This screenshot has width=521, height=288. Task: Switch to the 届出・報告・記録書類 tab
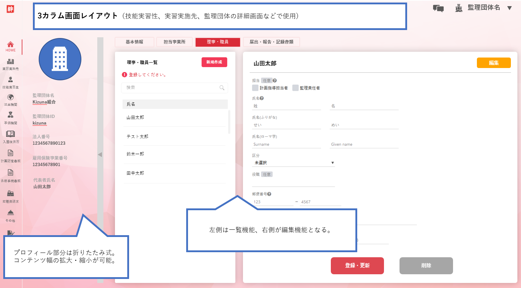[x=271, y=42]
